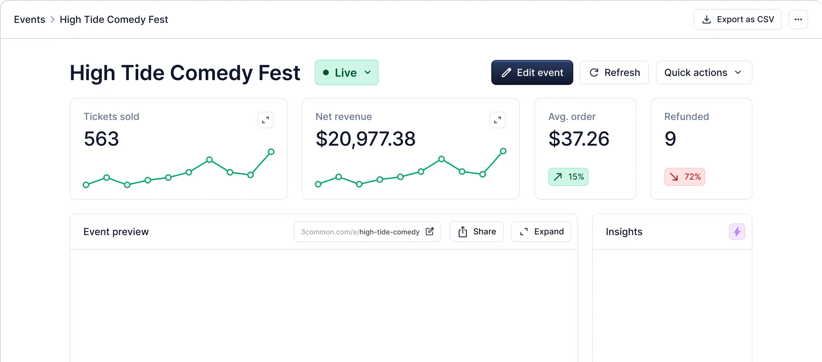
Task: Open the Quick actions dropdown
Action: (x=704, y=72)
